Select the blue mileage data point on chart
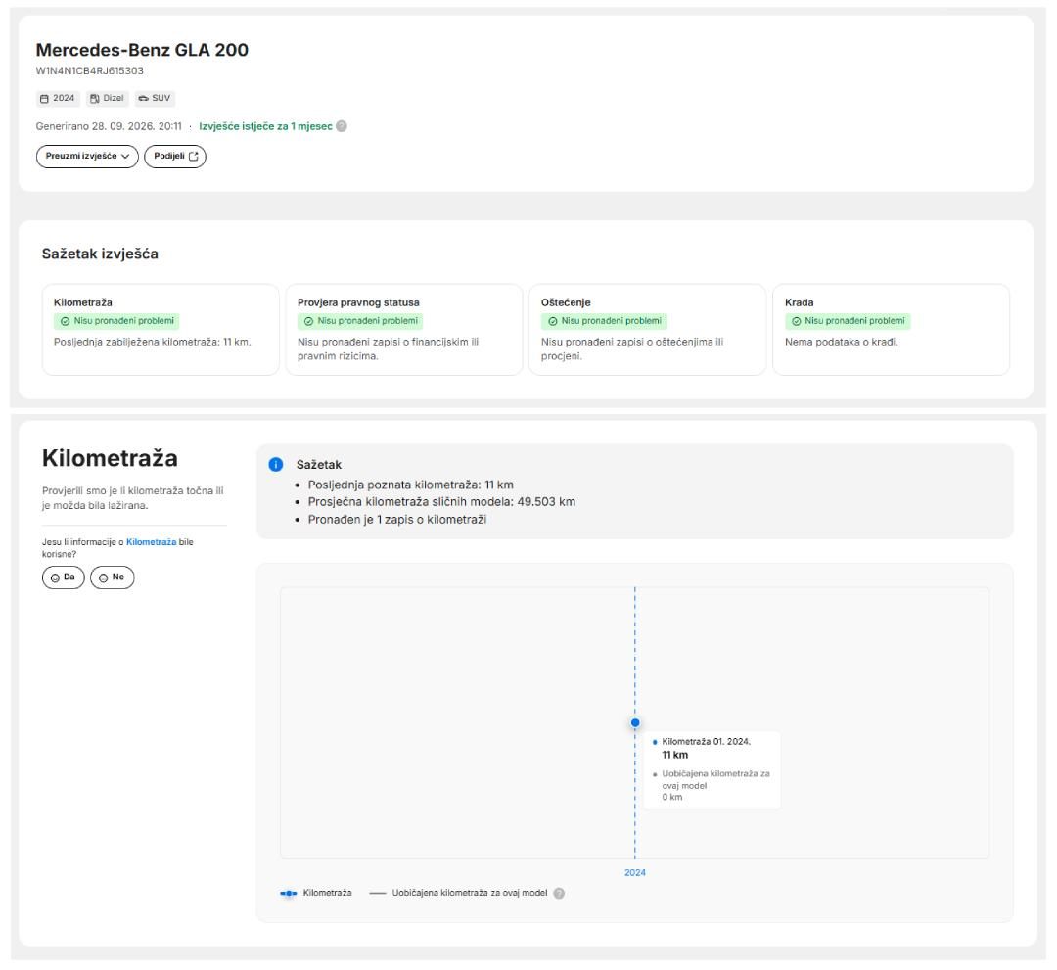The width and height of the screenshot is (1057, 970). click(635, 722)
